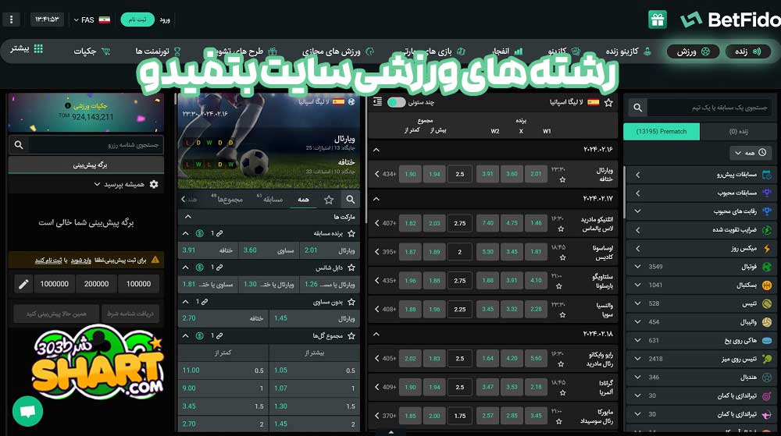Click the cashout icon in مجموع گل‌ها market
The image size is (781, 436).
(199, 336)
